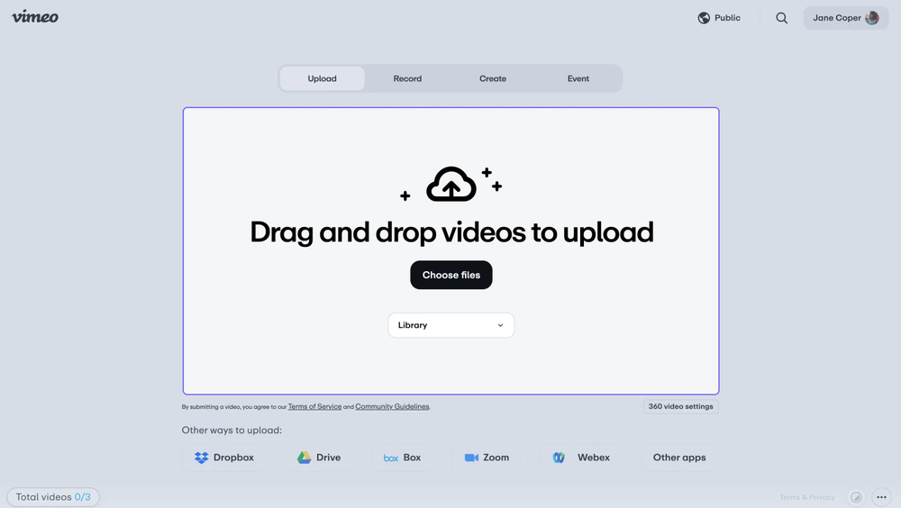Open 360 video settings

[680, 406]
